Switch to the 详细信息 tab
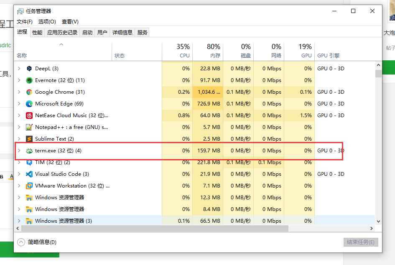 [122, 33]
